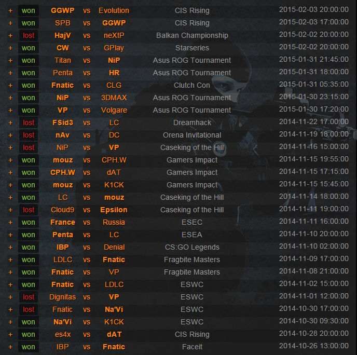
Task: Open team Evolution link
Action: pos(114,10)
